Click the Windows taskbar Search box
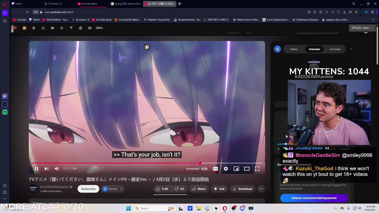Image resolution: width=379 pixels, height=213 pixels. pyautogui.click(x=155, y=208)
